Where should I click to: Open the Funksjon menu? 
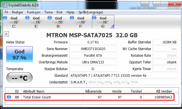click(34, 12)
